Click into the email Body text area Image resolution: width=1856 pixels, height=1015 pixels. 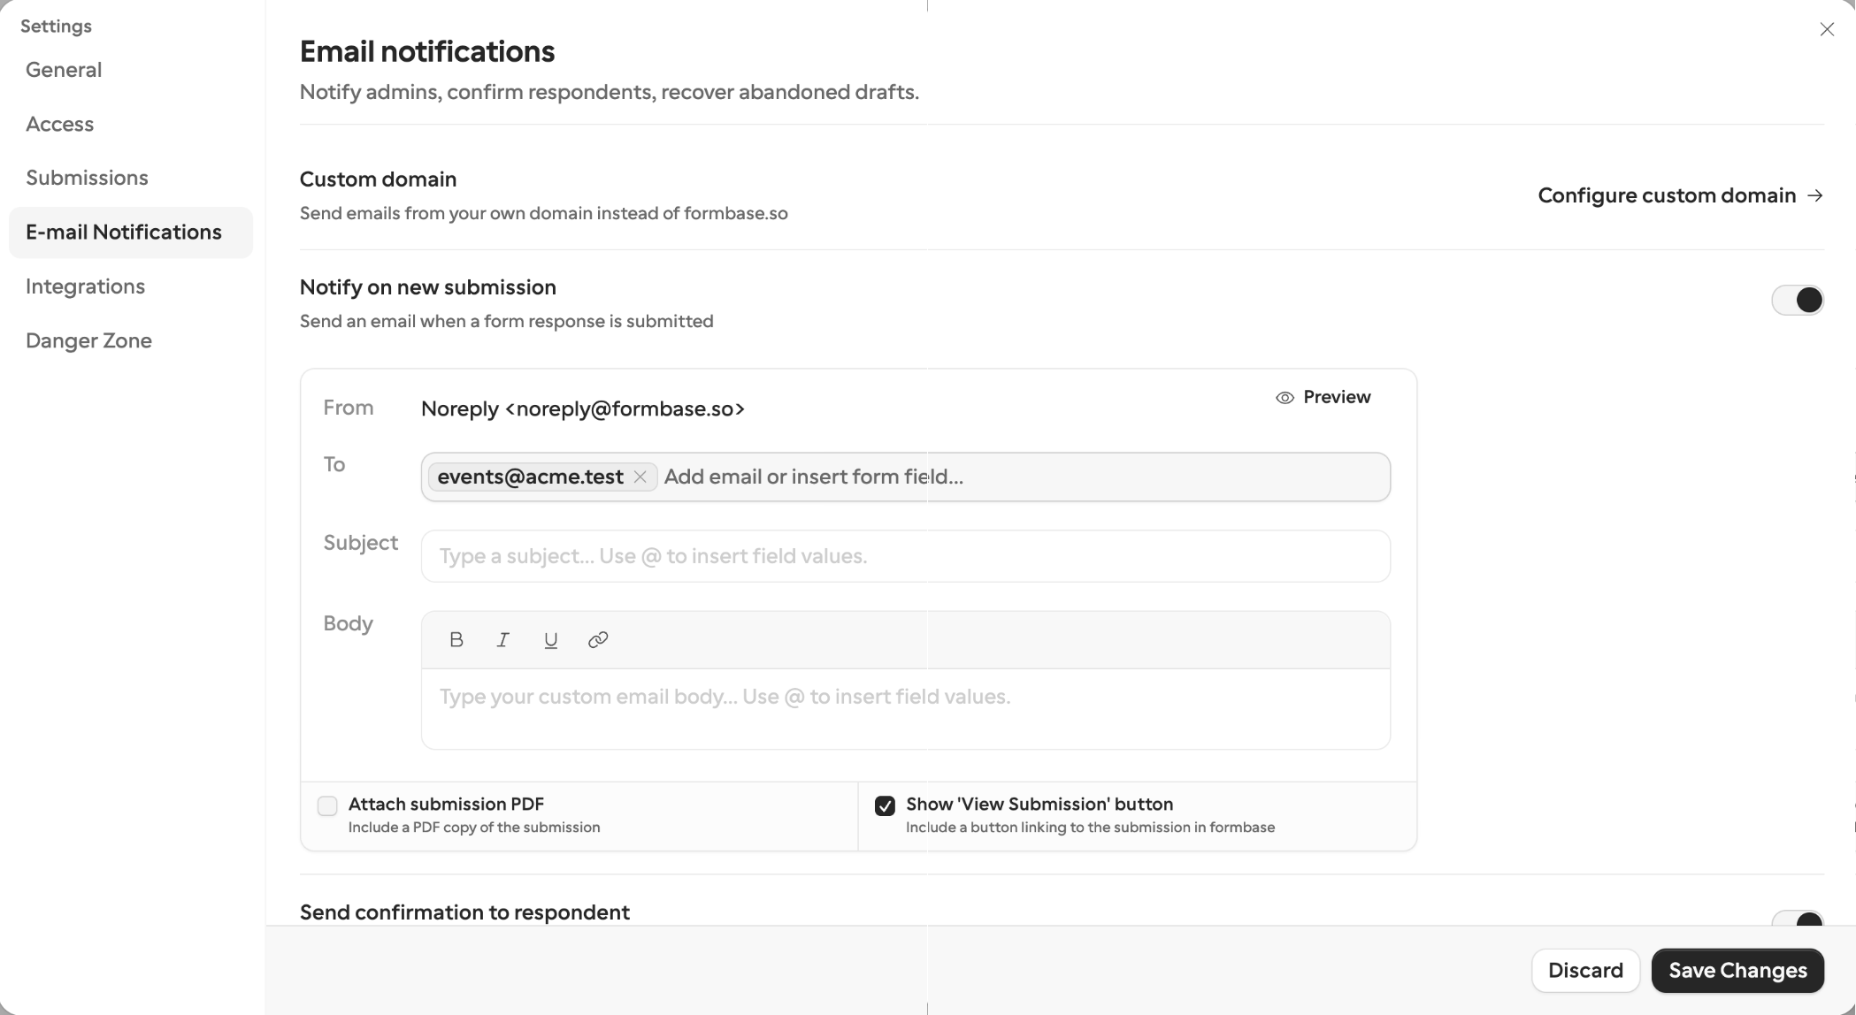[x=906, y=709]
